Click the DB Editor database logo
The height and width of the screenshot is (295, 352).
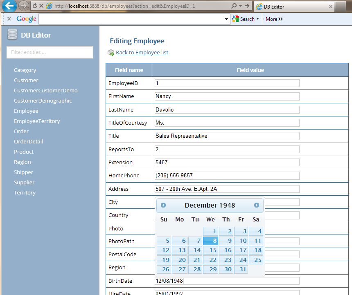coord(12,35)
